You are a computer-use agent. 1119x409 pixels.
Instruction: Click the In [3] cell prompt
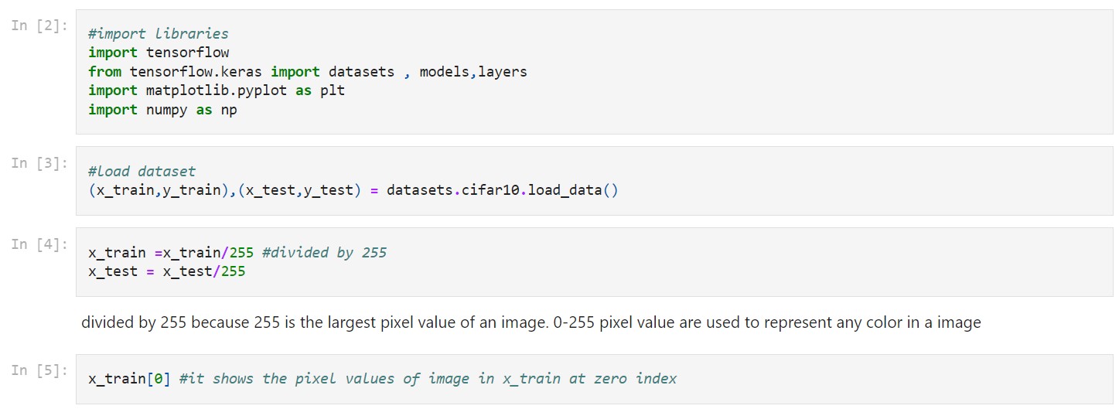pos(39,162)
